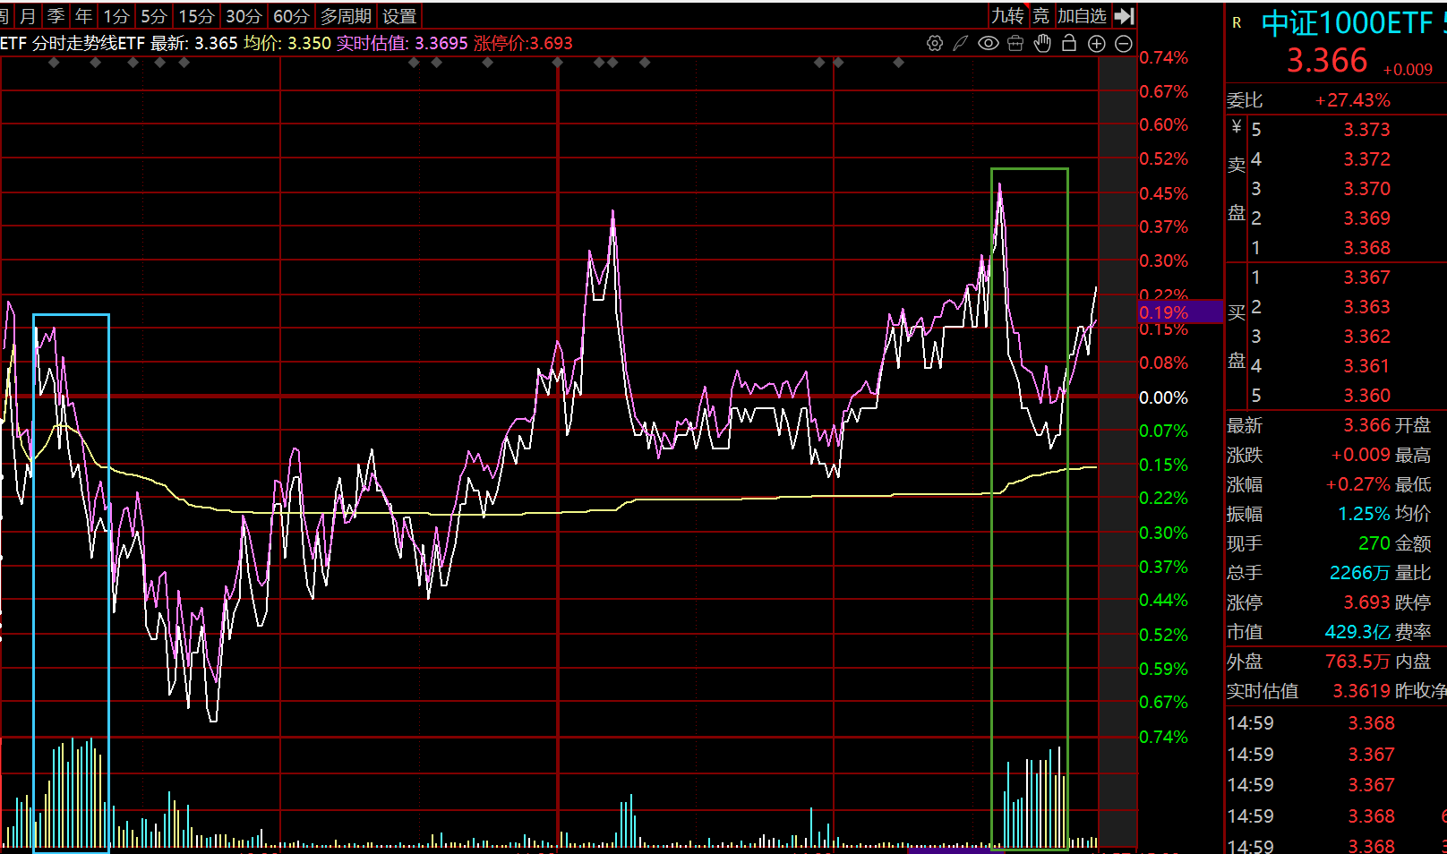Click the 竞 auction button
The image size is (1447, 854).
pyautogui.click(x=1040, y=16)
